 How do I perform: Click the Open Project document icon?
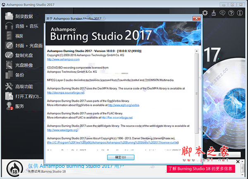coord(9,96)
